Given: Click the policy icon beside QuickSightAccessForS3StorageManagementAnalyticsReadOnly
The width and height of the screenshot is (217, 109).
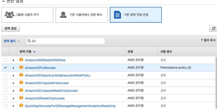Looking at the screenshot, I should pyautogui.click(x=21, y=105).
